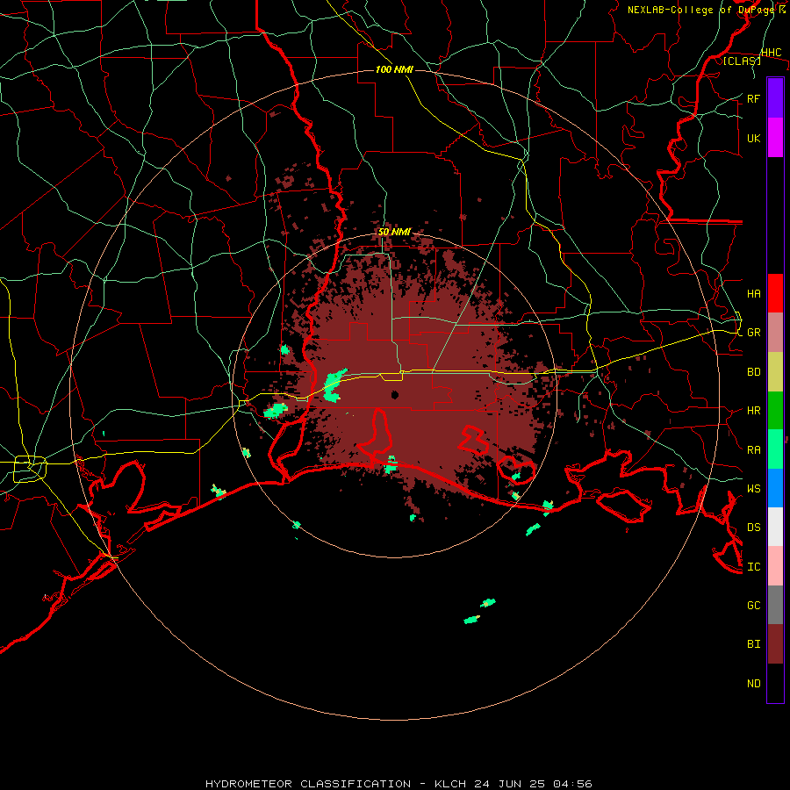Click the magenta UK legend color swatch
This screenshot has width=790, height=790.
[775, 138]
